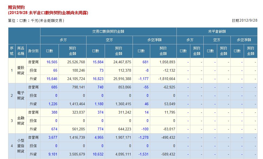Select the 53,049 net amount cell
This screenshot has height=159, width=263.
(x=163, y=104)
